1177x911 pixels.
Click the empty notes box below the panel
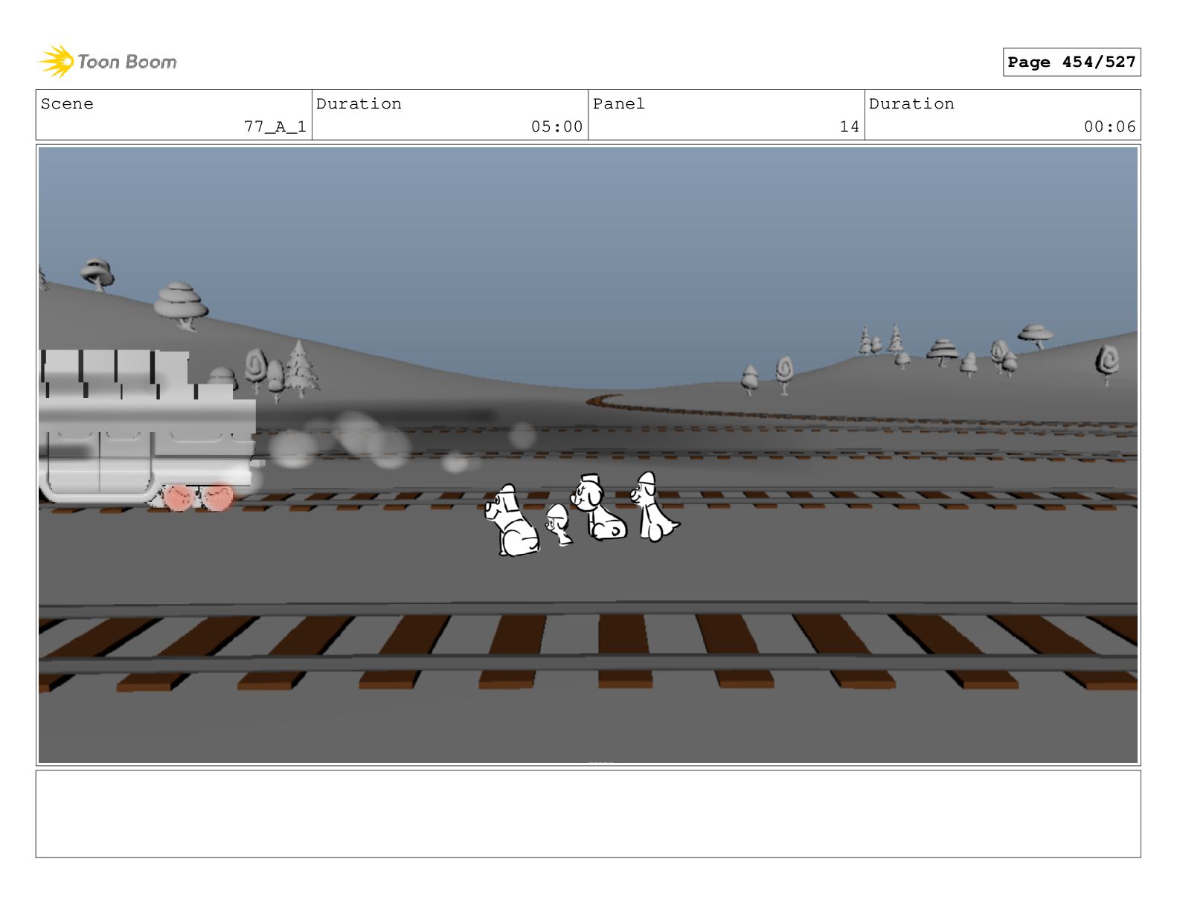pyautogui.click(x=588, y=814)
